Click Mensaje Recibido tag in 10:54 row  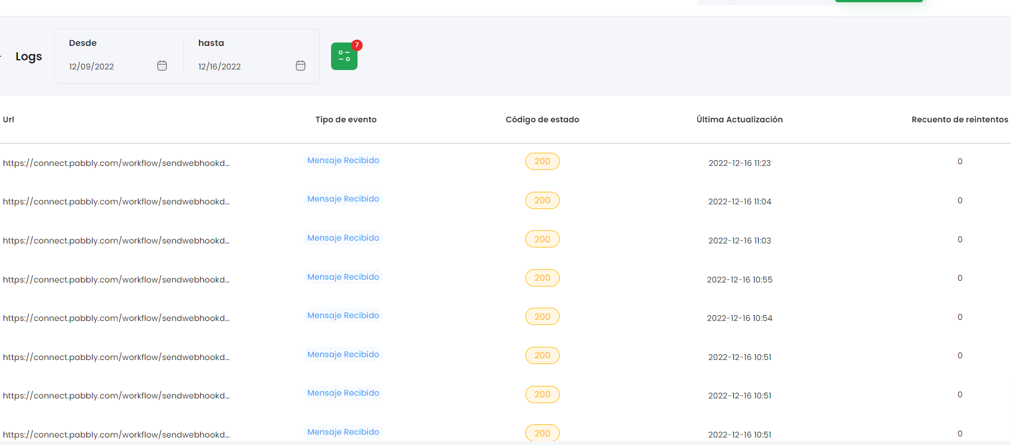[x=343, y=315]
